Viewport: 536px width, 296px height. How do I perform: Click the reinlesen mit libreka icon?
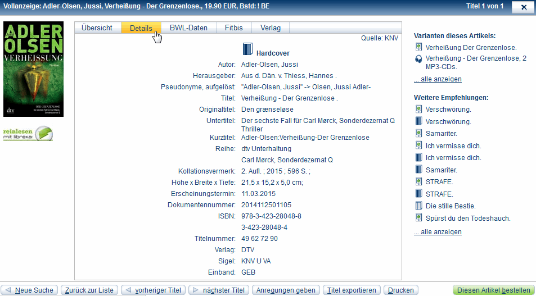pos(28,133)
